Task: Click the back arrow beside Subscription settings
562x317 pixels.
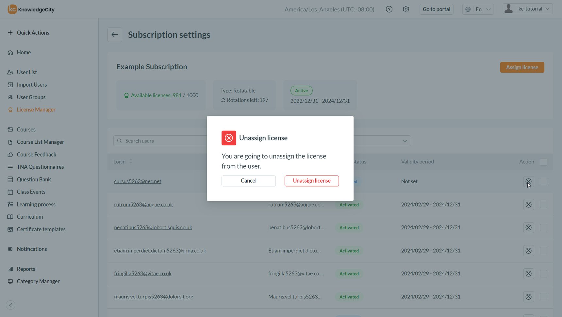Action: 114,34
